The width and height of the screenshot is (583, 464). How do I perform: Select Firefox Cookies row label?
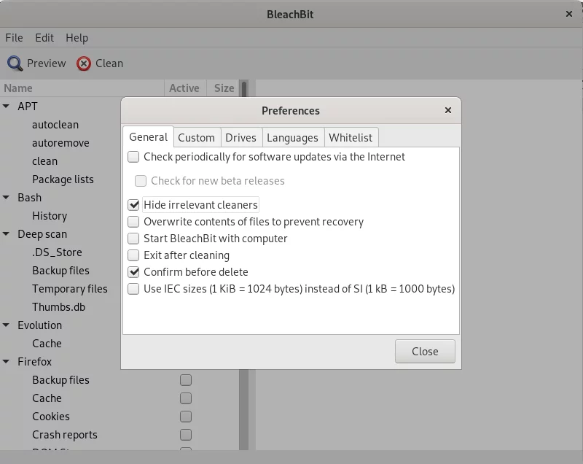[50, 417]
